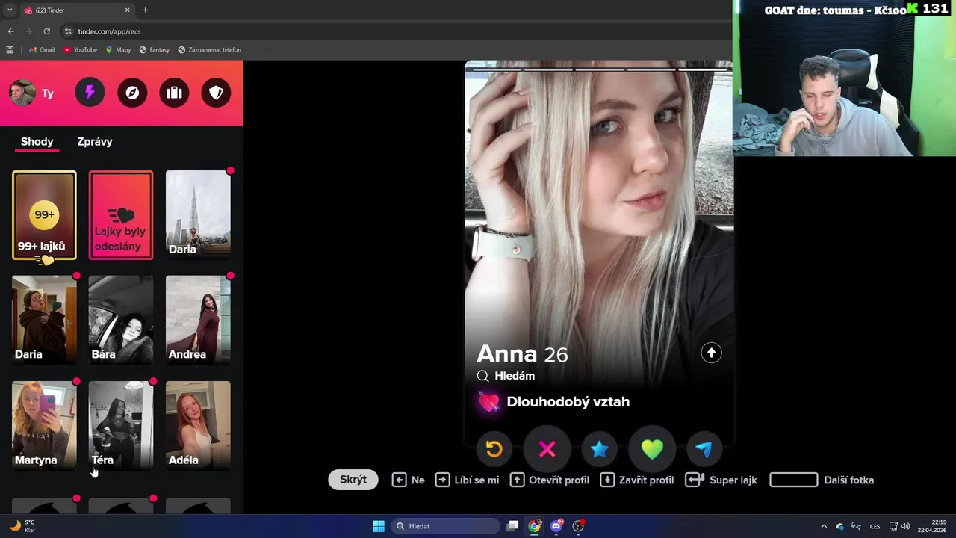The height and width of the screenshot is (538, 956).
Task: Open the Téra match card
Action: click(121, 425)
